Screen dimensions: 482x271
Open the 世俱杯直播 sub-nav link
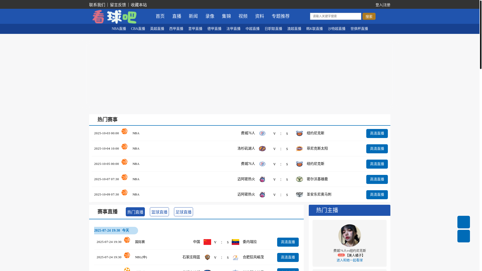click(359, 29)
